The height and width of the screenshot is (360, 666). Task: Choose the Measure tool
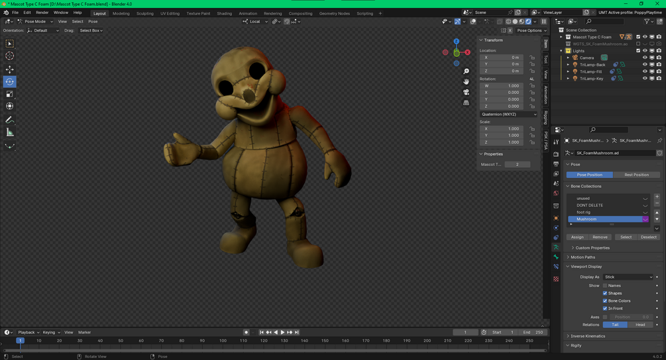coord(9,132)
